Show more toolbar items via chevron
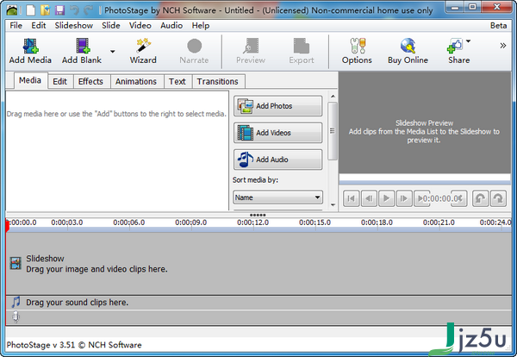 pos(502,46)
